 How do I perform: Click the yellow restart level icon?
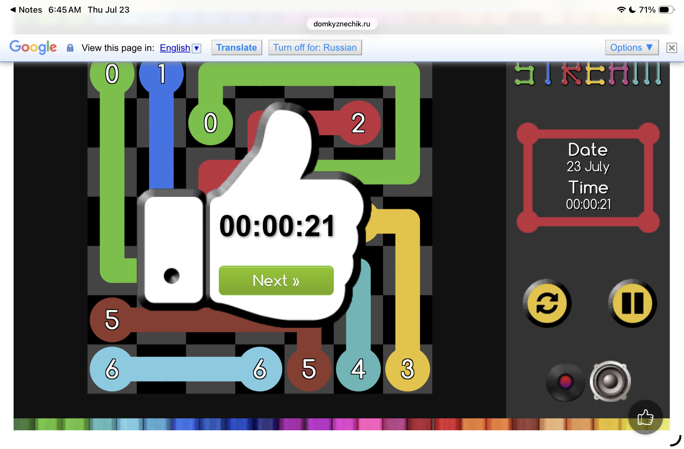pos(547,303)
